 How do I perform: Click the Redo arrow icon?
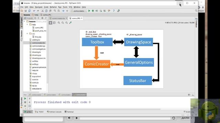coord(38,11)
